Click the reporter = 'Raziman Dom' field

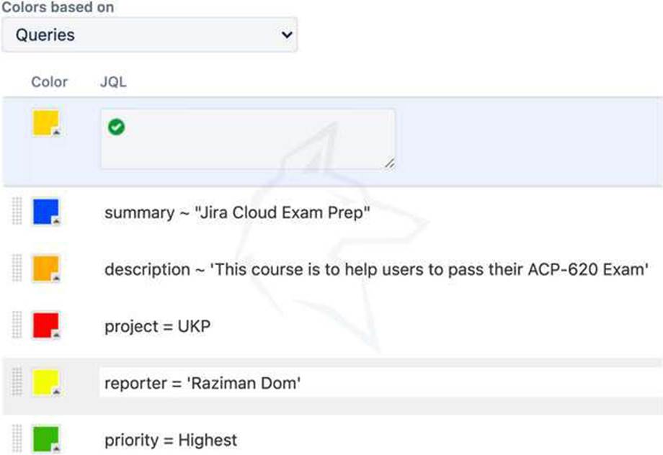(x=203, y=383)
